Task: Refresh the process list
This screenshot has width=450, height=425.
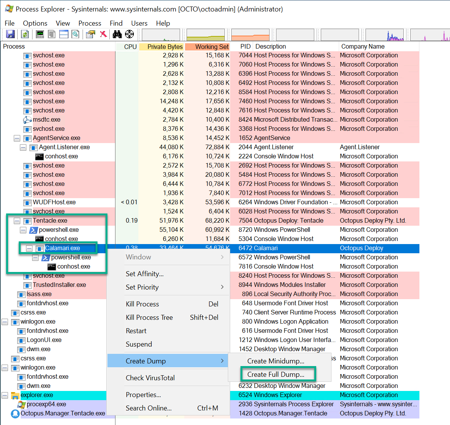Action: pyautogui.click(x=24, y=34)
